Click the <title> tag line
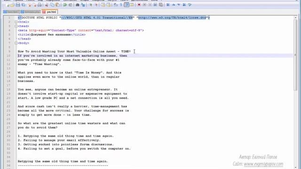301x169 pixels. (52, 35)
